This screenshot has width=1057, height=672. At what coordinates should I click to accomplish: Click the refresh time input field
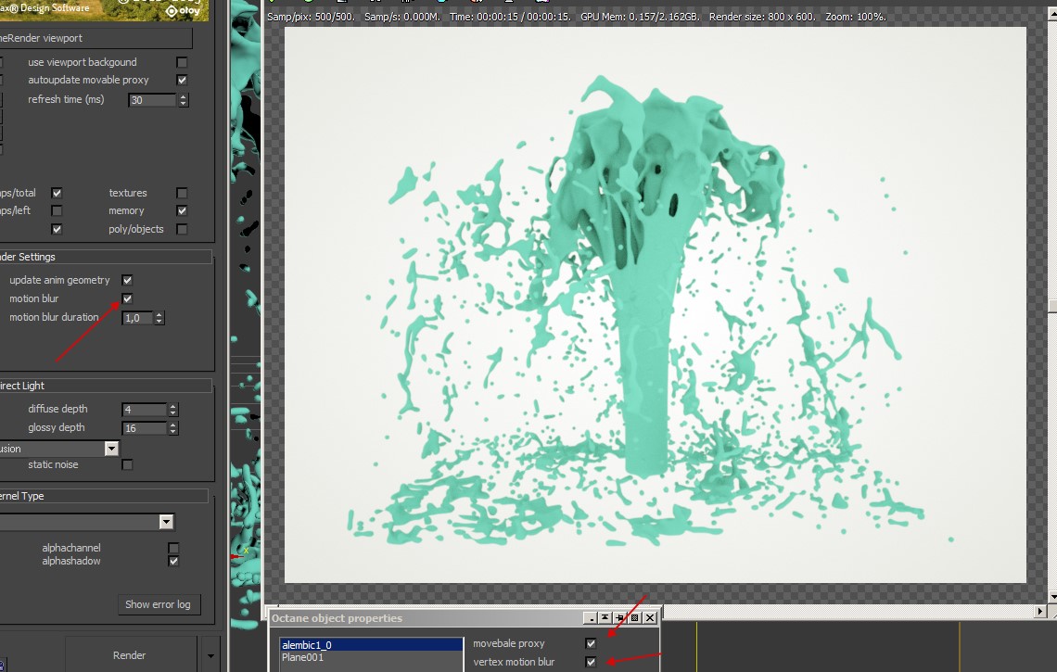point(152,100)
